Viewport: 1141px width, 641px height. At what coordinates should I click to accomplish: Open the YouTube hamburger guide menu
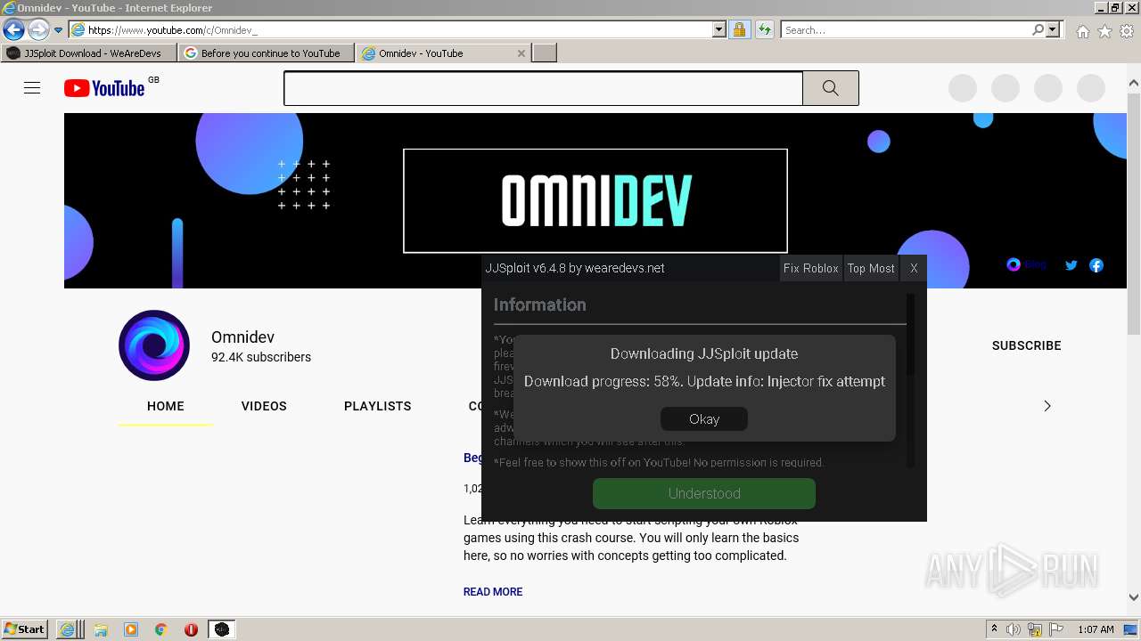coord(32,87)
